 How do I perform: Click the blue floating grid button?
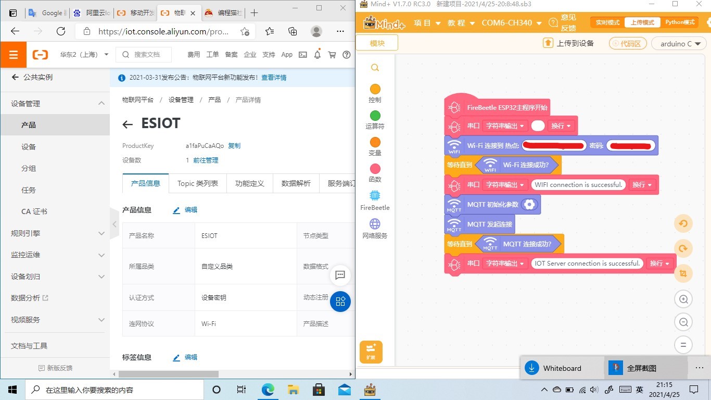tap(340, 301)
